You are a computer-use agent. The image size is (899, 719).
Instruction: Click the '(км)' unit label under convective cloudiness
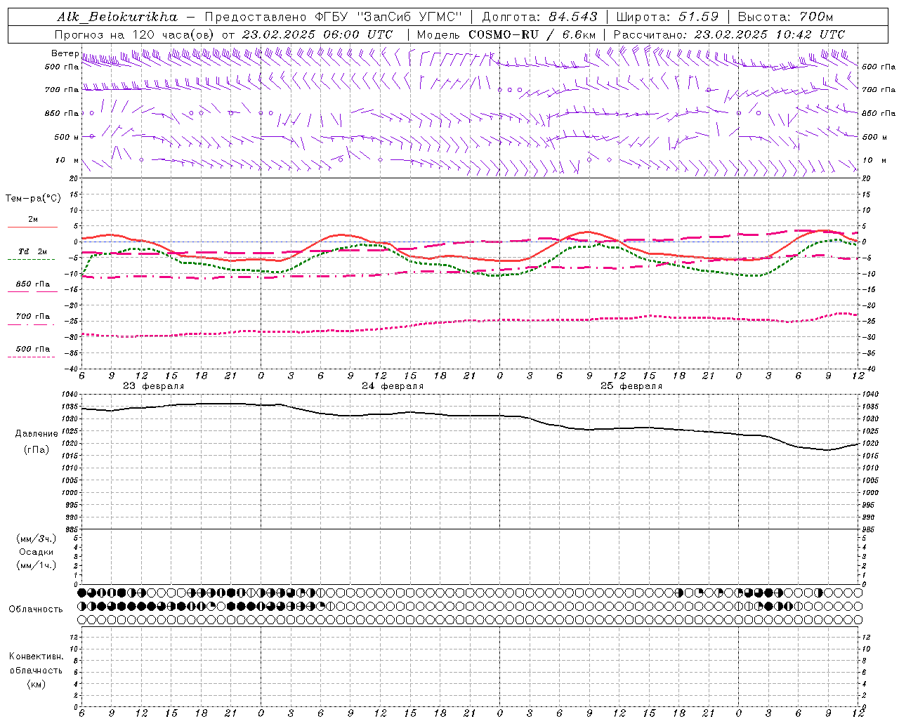[x=36, y=684]
